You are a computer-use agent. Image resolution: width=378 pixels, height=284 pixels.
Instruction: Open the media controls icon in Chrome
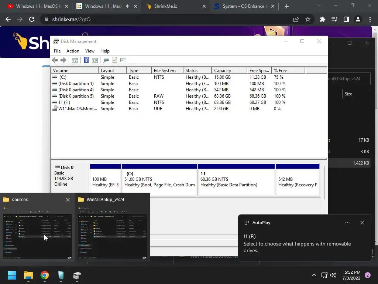(334, 19)
